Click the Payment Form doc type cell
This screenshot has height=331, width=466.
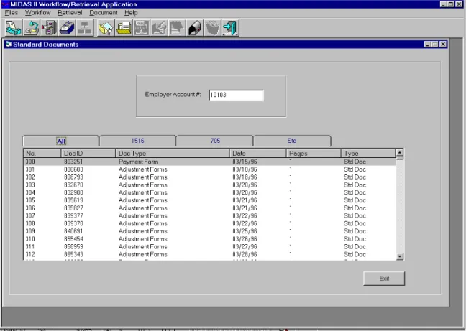139,162
